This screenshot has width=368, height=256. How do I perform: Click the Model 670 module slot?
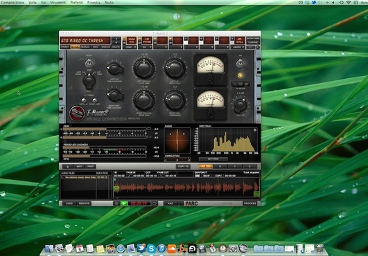tap(132, 40)
